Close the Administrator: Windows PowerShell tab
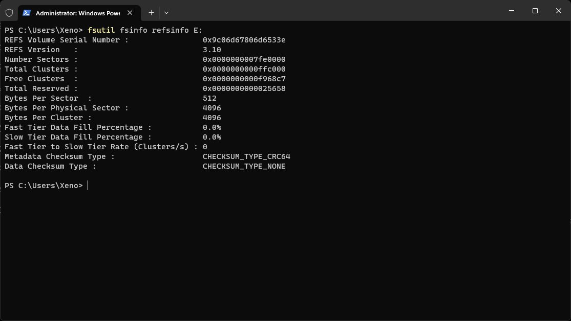Viewport: 571px width, 321px height. point(130,13)
